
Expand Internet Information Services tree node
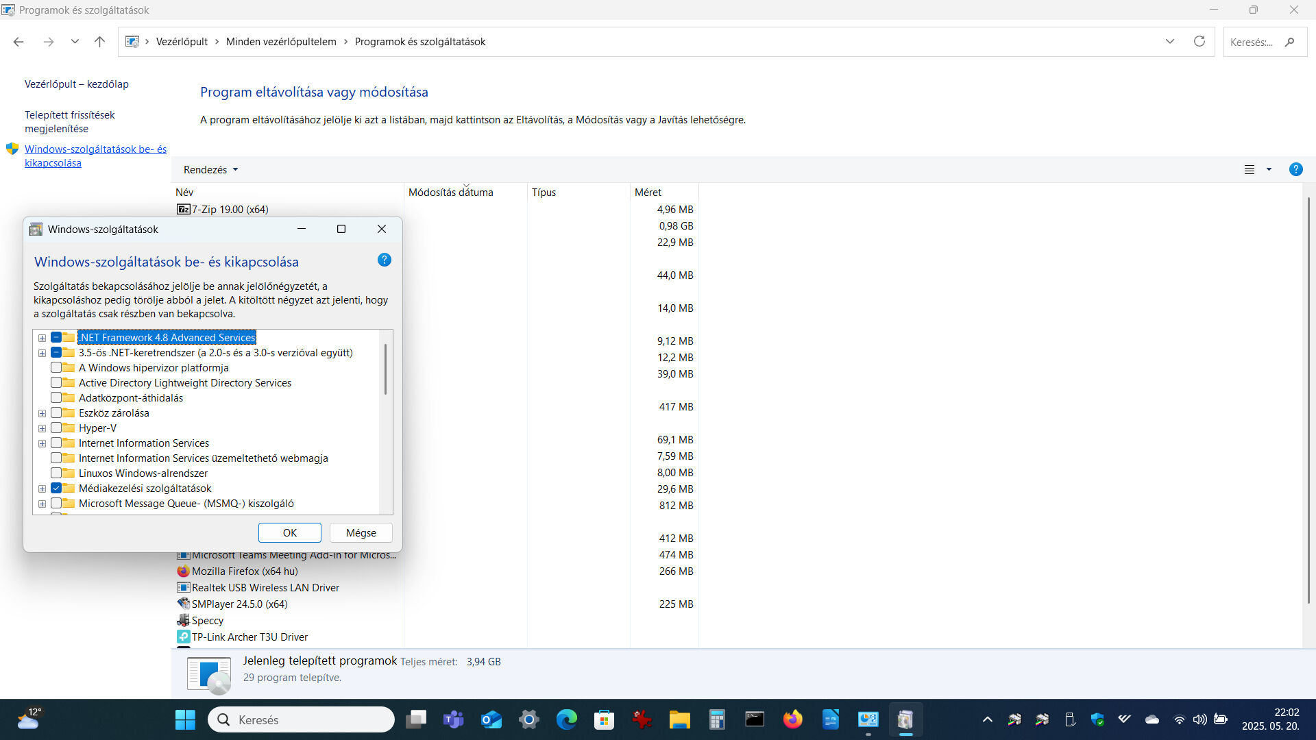coord(42,443)
